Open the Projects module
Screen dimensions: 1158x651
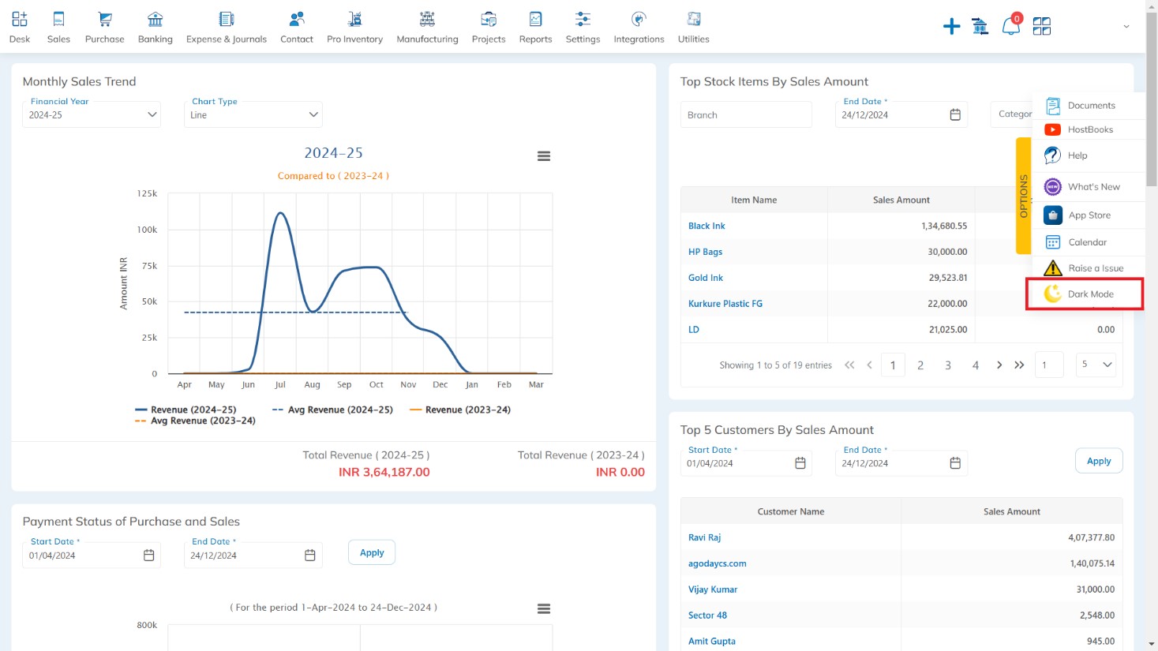pos(489,27)
